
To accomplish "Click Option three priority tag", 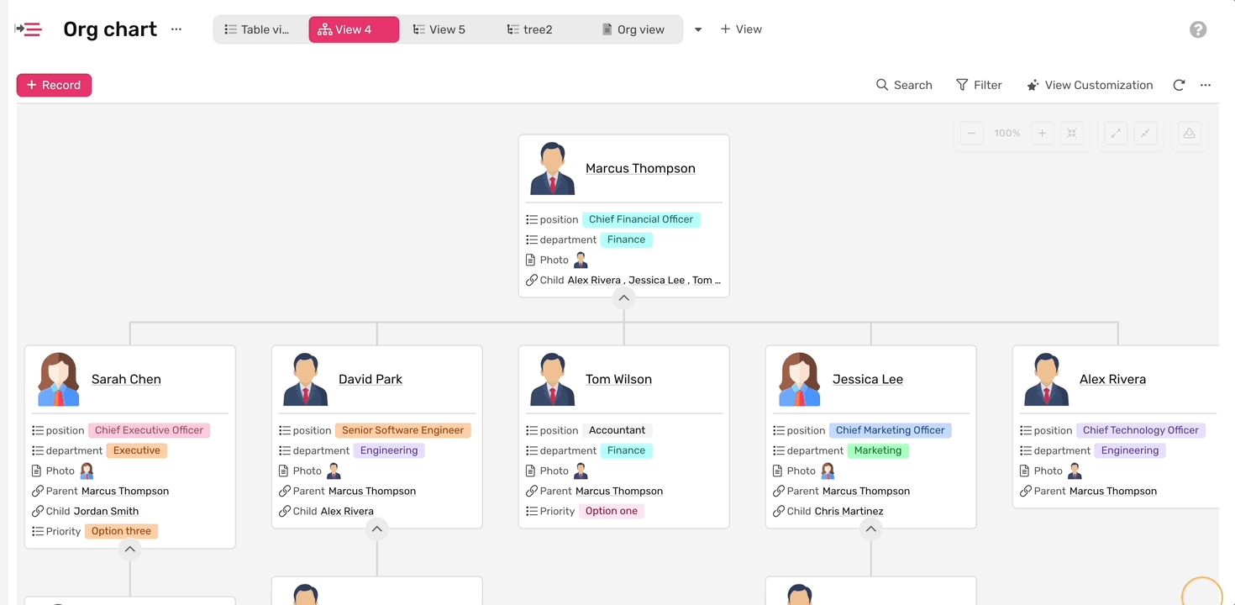I will coord(121,531).
